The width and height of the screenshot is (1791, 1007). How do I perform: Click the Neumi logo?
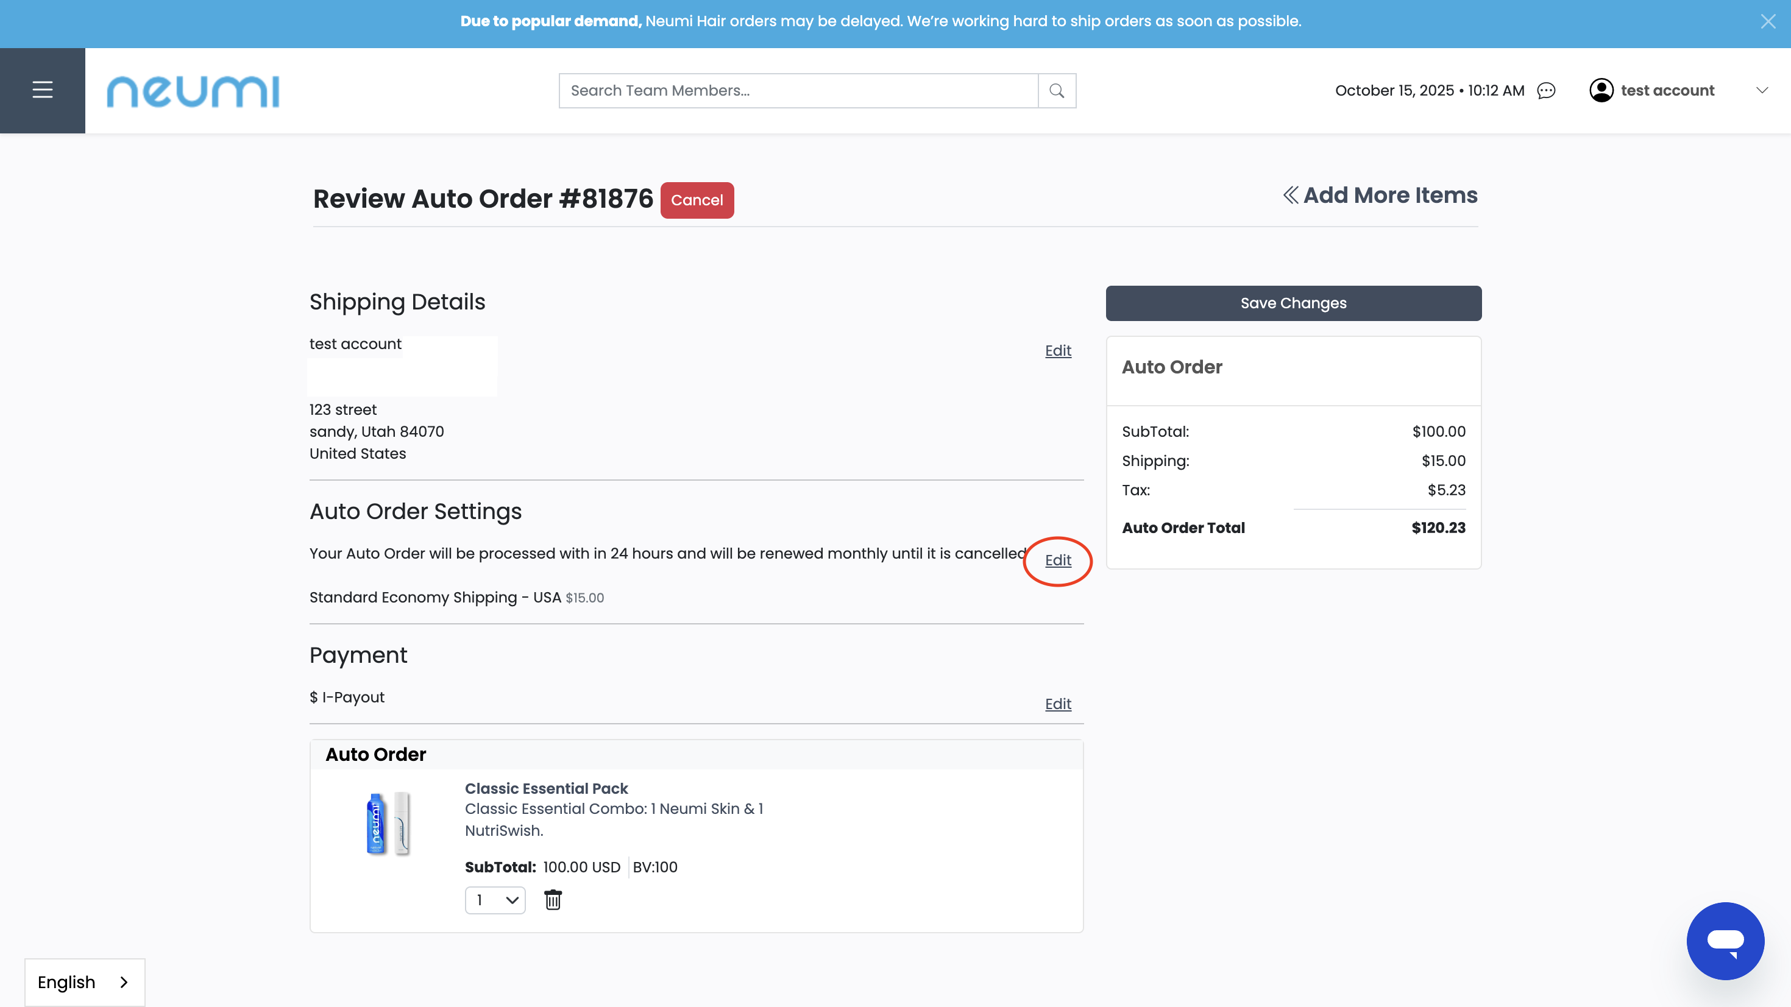(x=193, y=92)
